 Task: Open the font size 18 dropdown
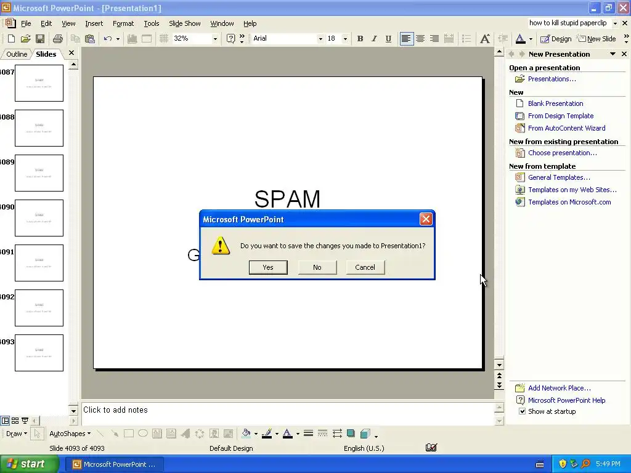pyautogui.click(x=345, y=39)
